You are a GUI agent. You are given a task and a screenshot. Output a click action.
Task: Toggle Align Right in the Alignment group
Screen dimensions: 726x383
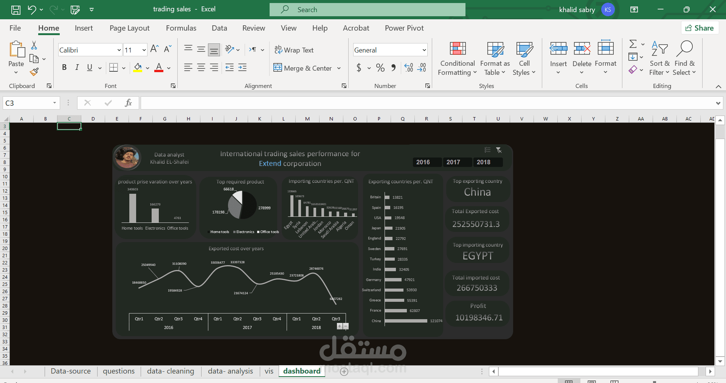coord(214,68)
